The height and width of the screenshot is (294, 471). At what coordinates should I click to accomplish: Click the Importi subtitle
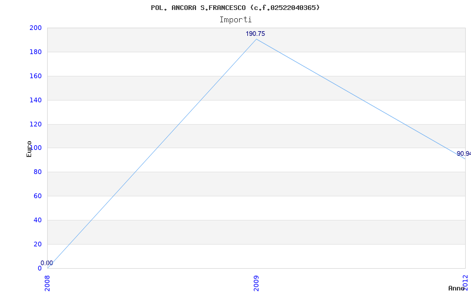click(235, 20)
